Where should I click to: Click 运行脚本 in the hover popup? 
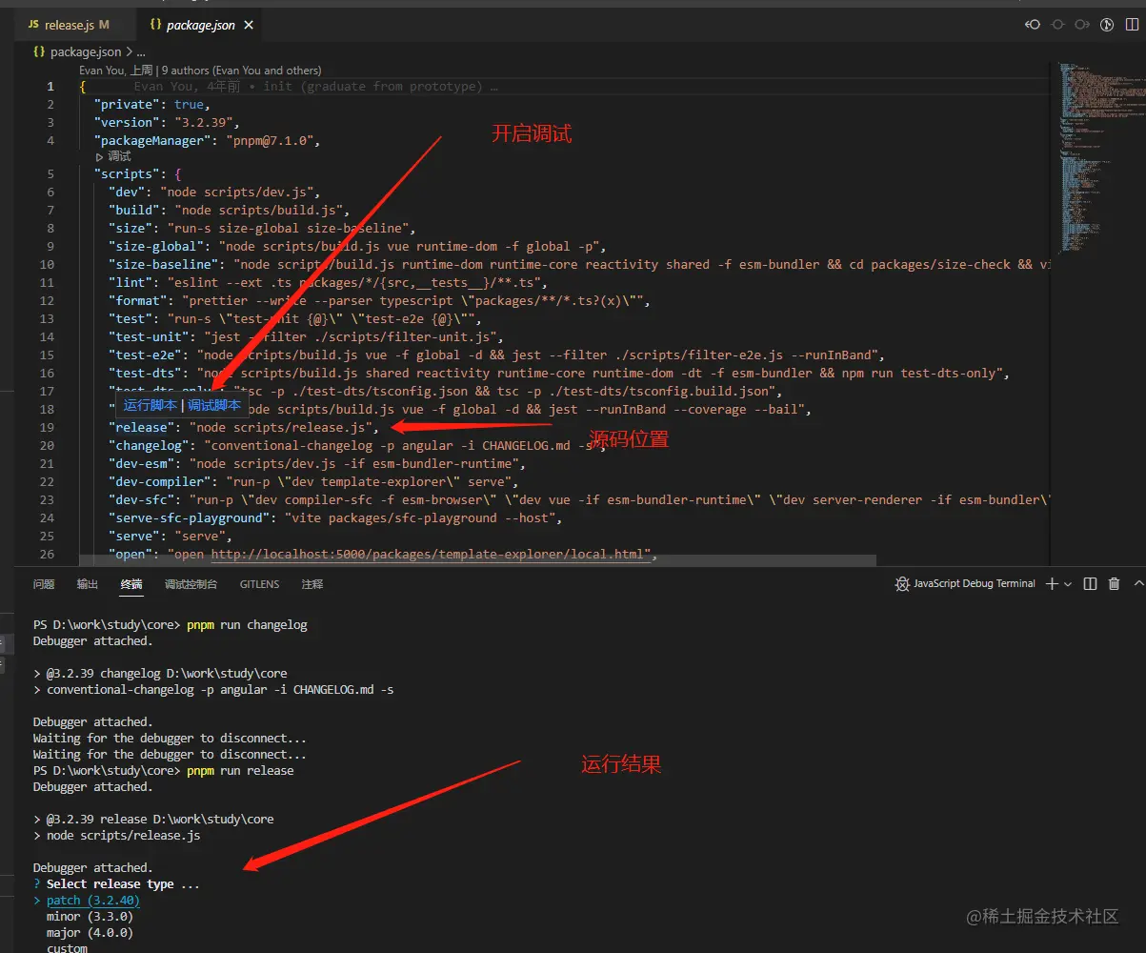[x=151, y=405]
